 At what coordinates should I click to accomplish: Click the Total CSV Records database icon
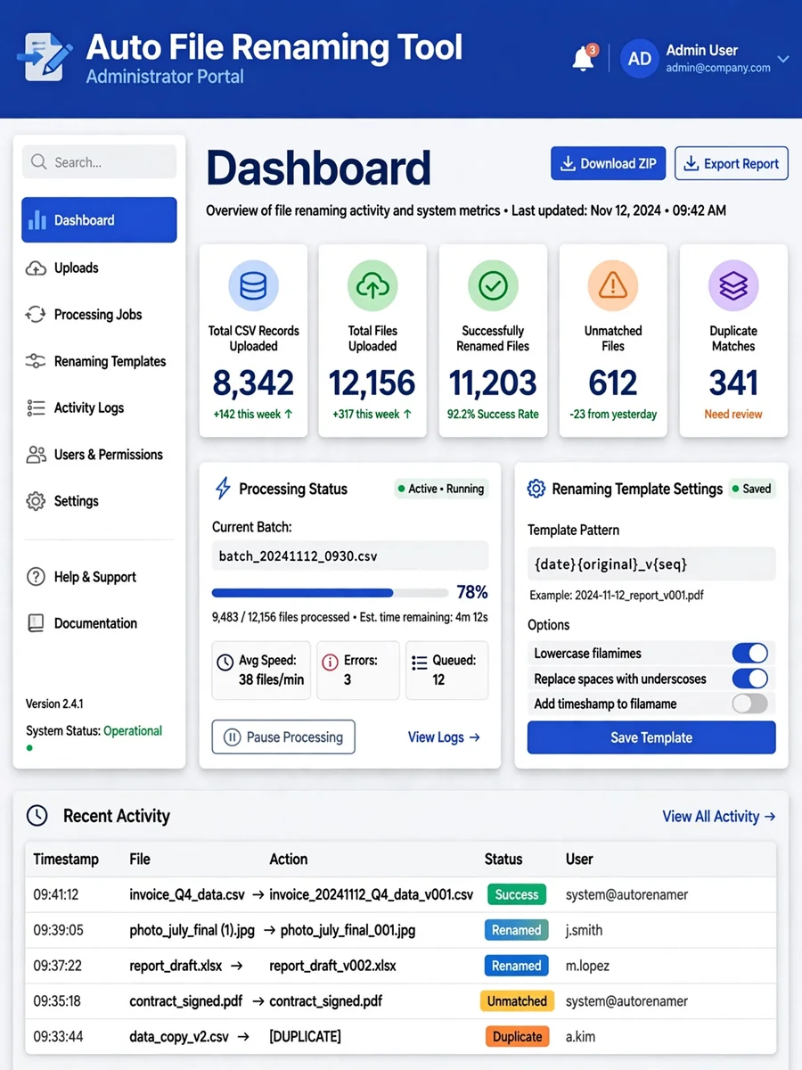coord(253,285)
